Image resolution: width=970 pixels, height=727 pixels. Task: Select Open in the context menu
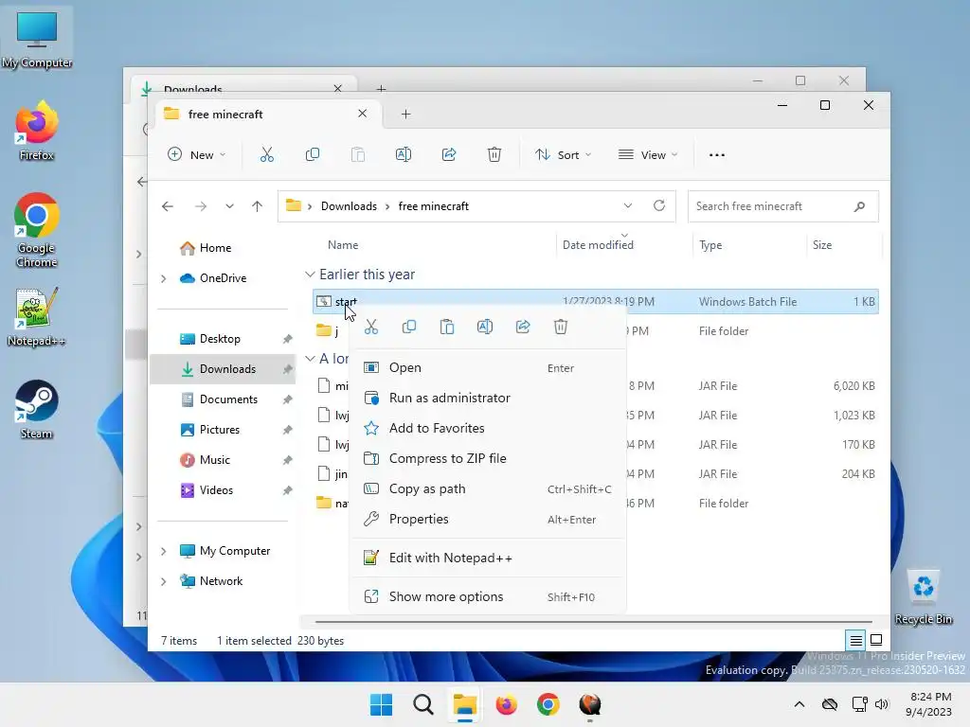(x=488, y=368)
